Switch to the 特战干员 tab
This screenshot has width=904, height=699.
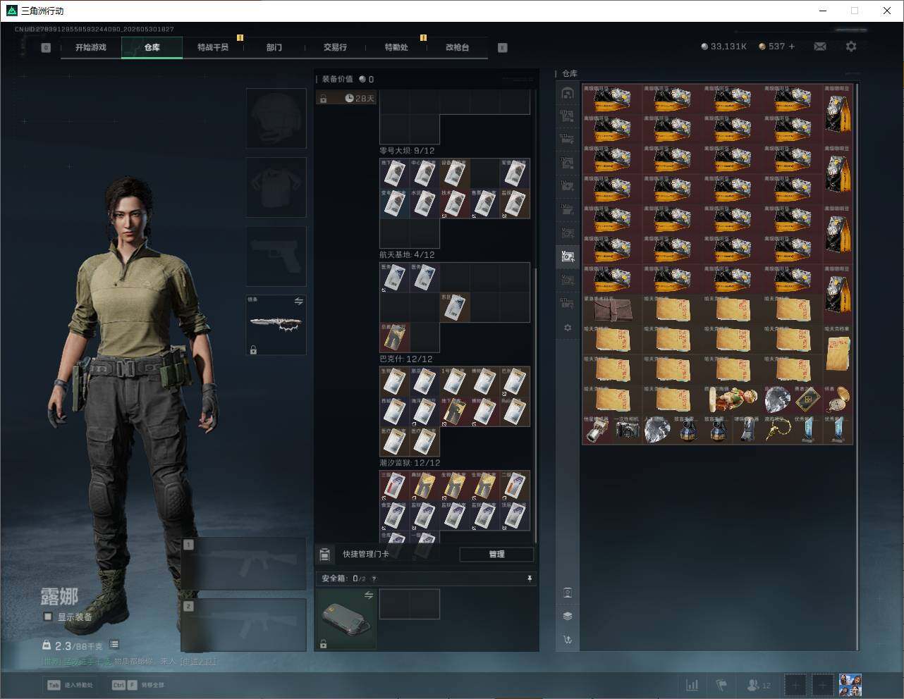(213, 47)
